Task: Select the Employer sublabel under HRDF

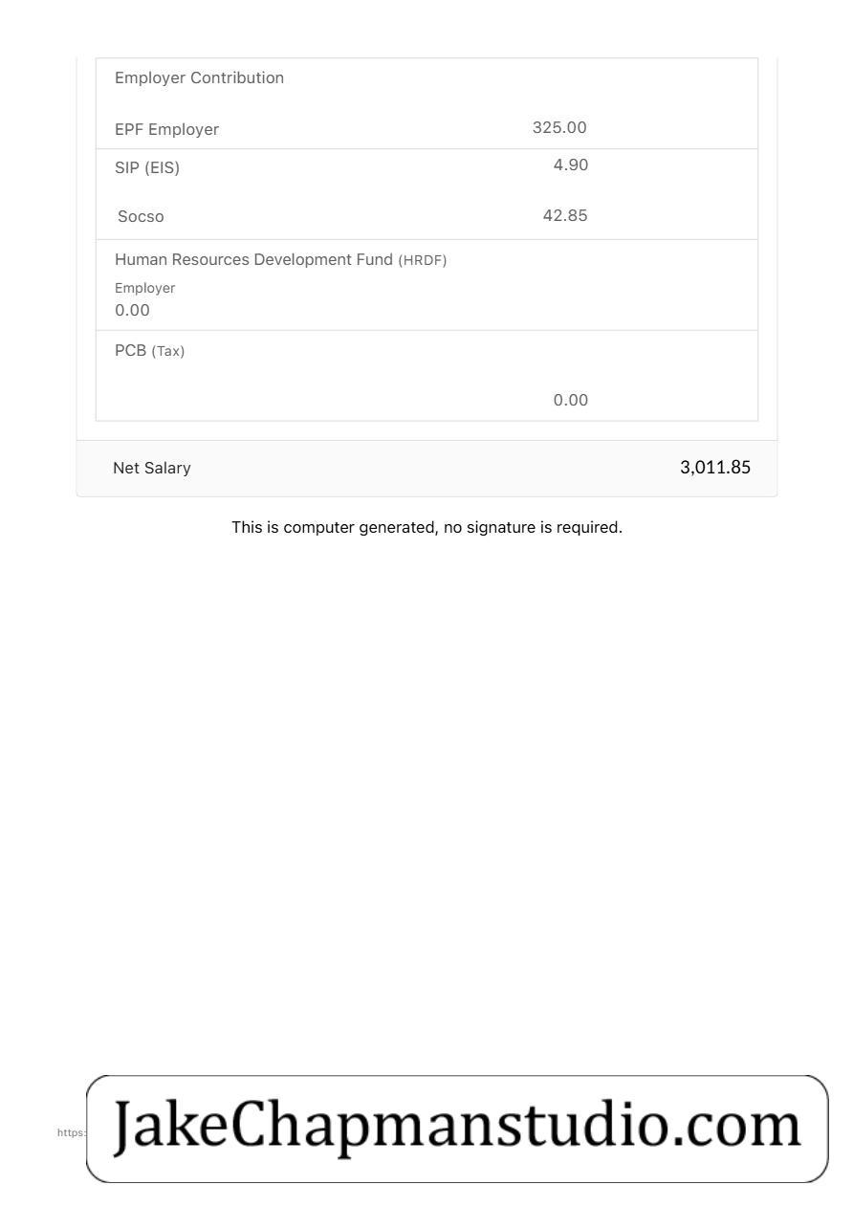Action: tap(144, 288)
